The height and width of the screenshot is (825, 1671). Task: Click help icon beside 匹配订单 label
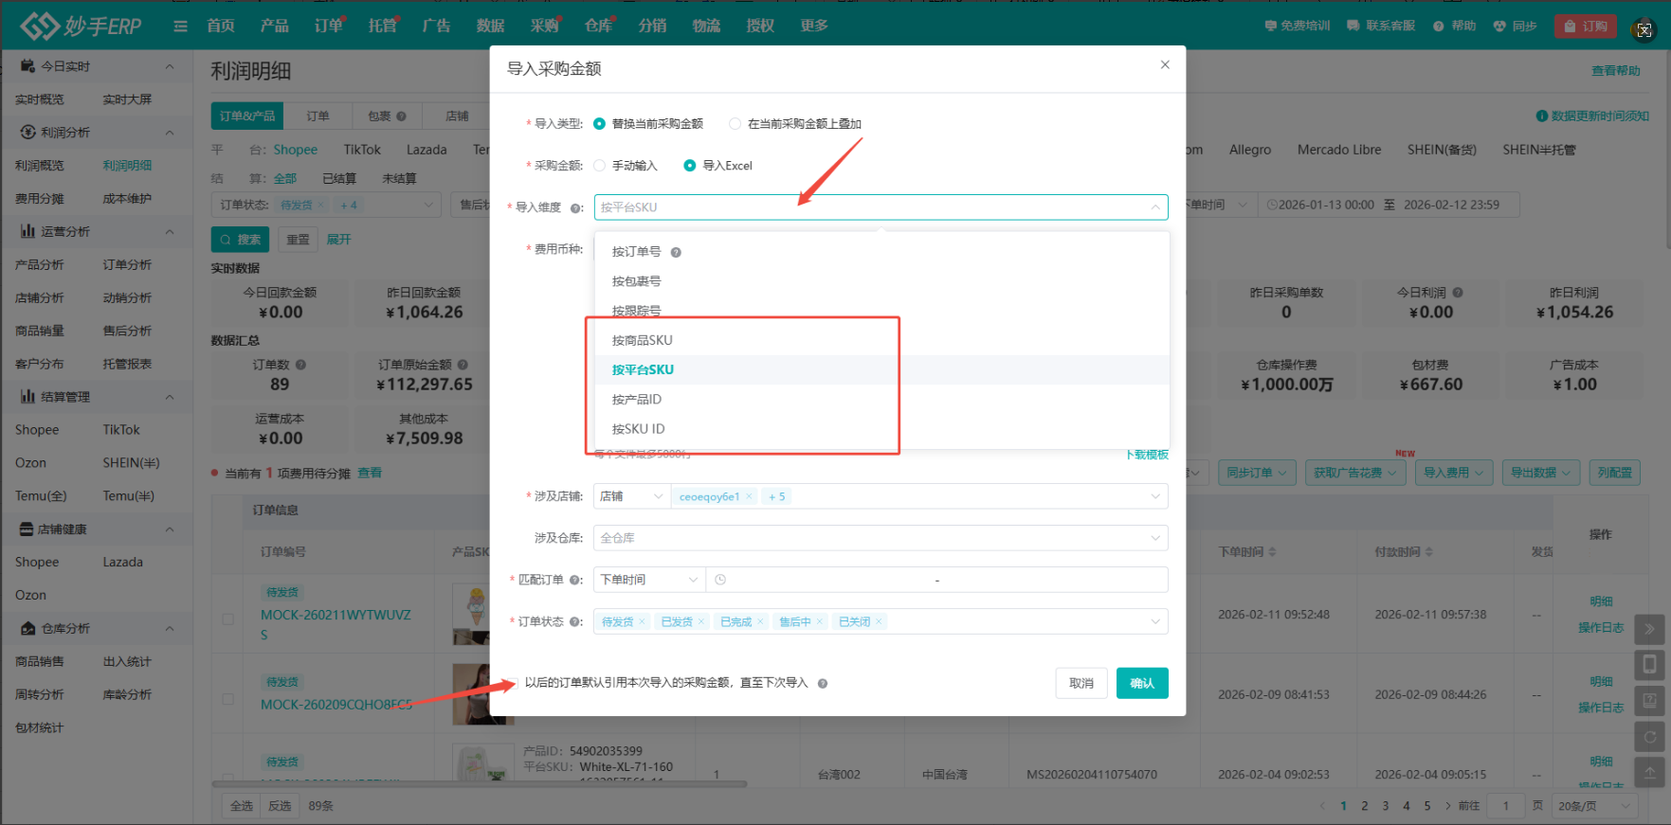tap(575, 580)
